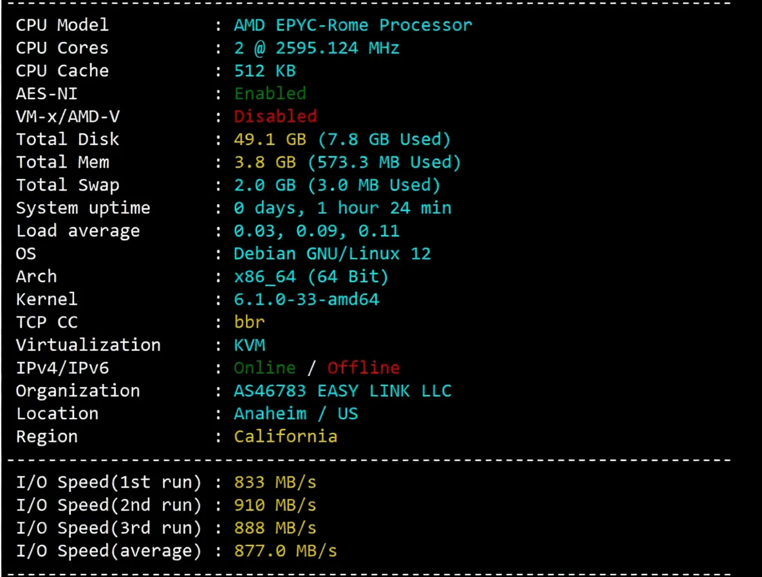Click the AMD EPYC-Rome Processor text
Screen dimensions: 762x577
click(x=353, y=25)
